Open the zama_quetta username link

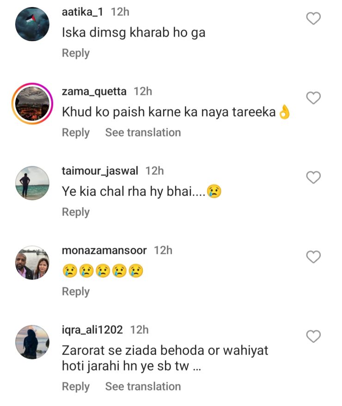point(94,92)
